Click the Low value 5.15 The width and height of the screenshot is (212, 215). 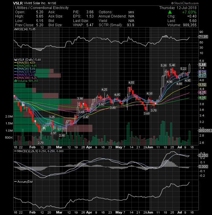point(40,21)
